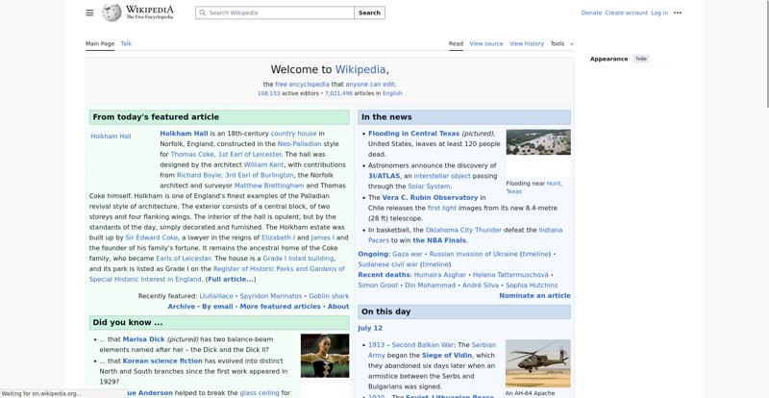Open the Siege of Vidin link
769x398 pixels.
(447, 356)
